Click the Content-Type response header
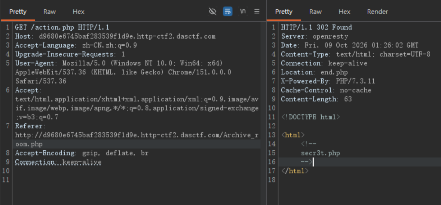The width and height of the screenshot is (441, 205). [355, 54]
